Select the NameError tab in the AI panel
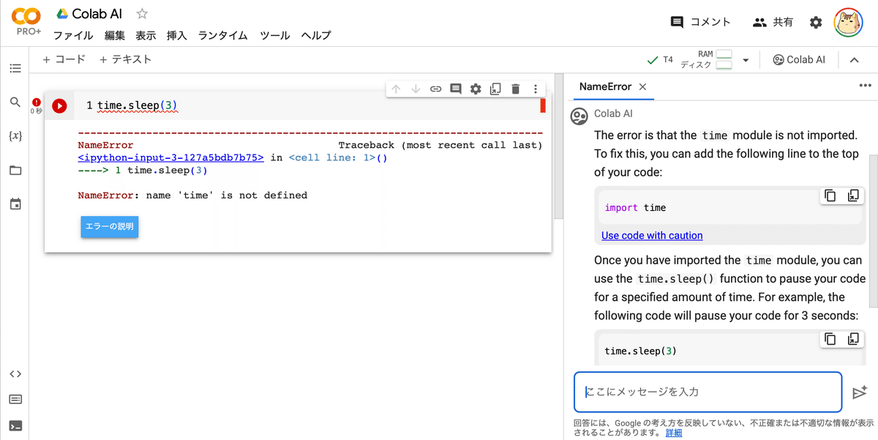This screenshot has height=440, width=878. click(606, 86)
